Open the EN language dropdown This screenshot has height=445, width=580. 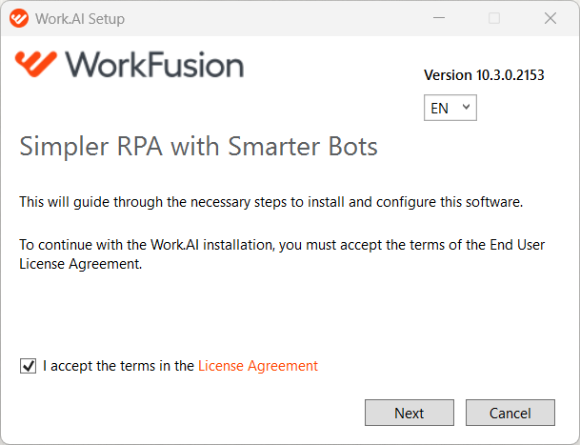click(450, 108)
